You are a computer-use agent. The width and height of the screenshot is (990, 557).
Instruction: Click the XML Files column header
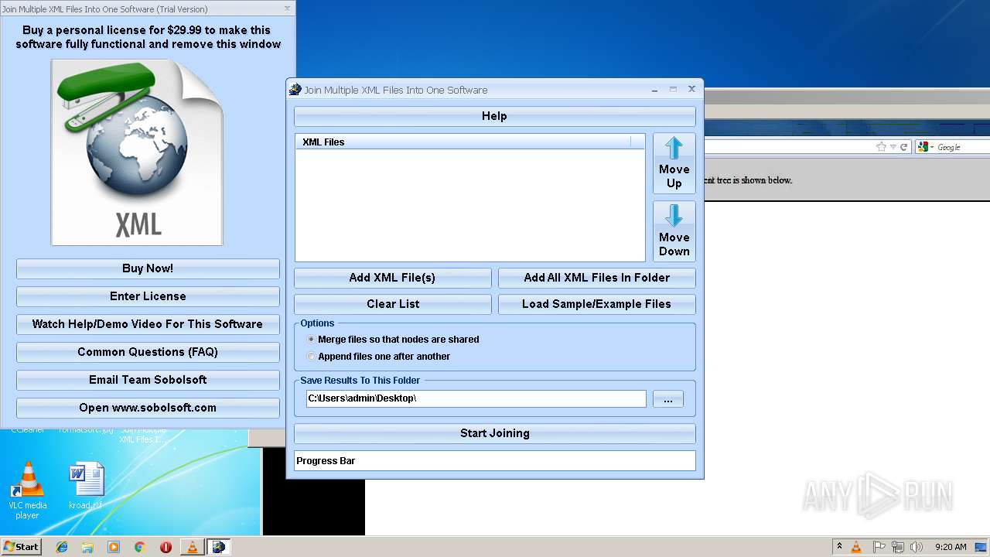[x=463, y=142]
